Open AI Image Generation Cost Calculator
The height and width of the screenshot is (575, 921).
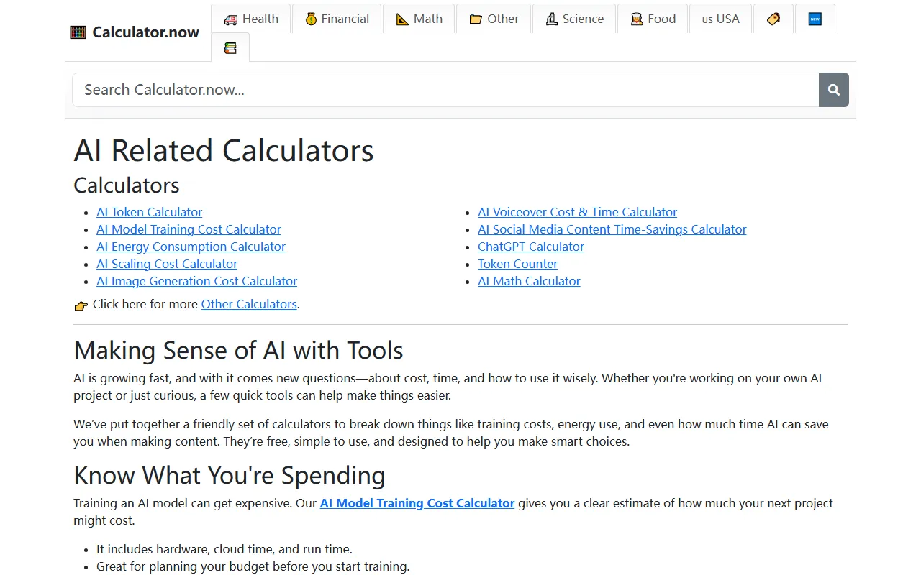[x=196, y=281]
